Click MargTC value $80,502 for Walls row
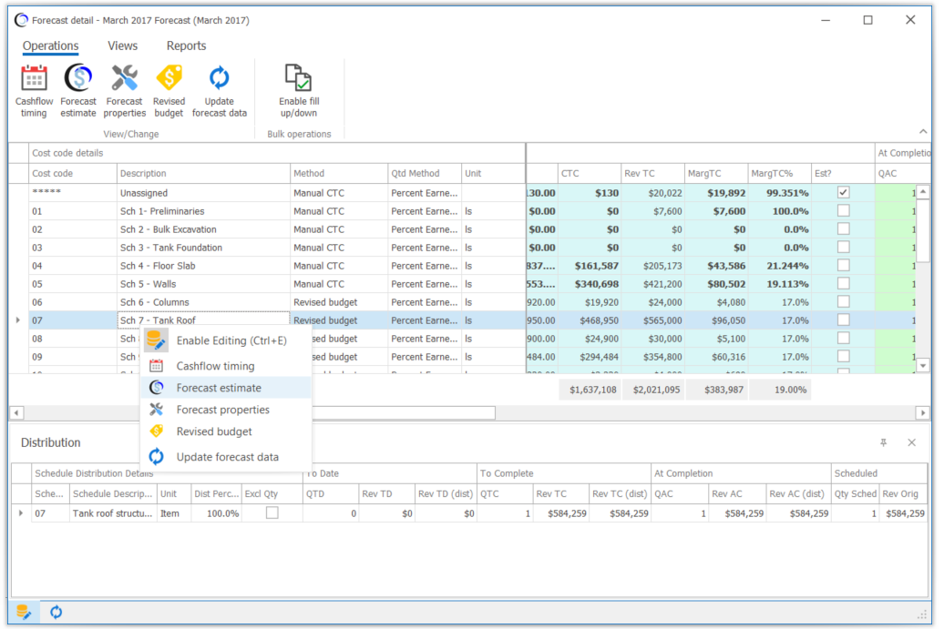 pyautogui.click(x=716, y=284)
